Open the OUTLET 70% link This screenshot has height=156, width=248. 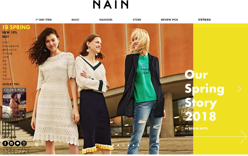(11, 84)
